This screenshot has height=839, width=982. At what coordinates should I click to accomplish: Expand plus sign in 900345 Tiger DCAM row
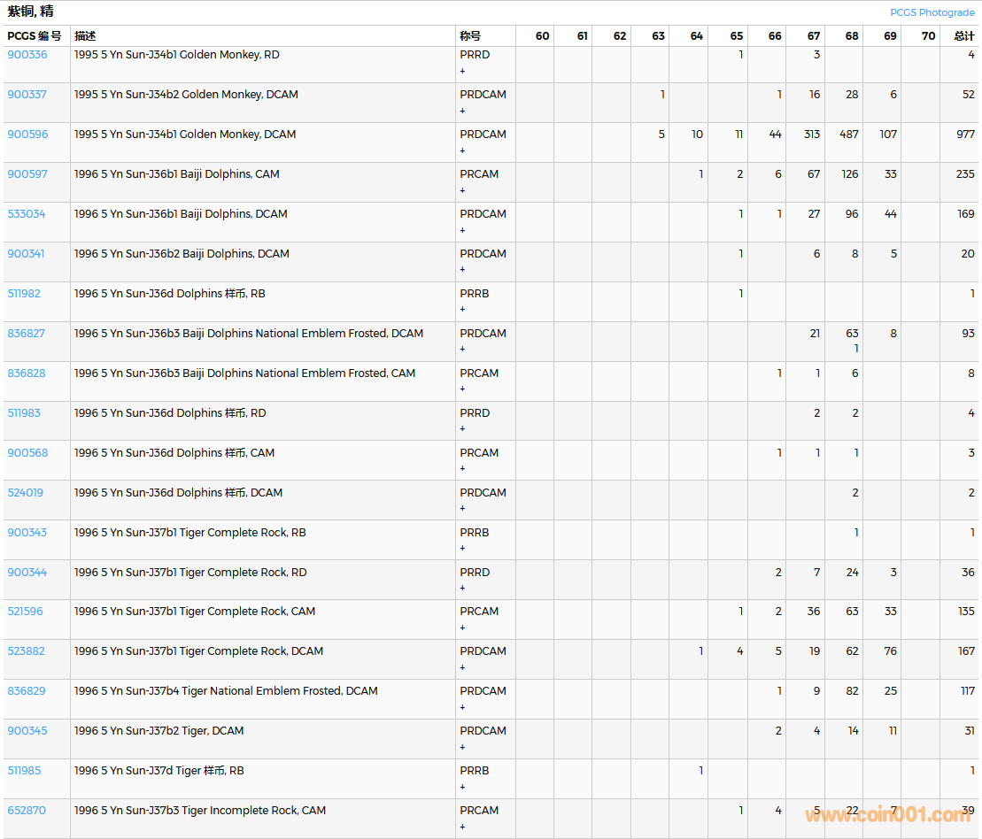pos(462,747)
